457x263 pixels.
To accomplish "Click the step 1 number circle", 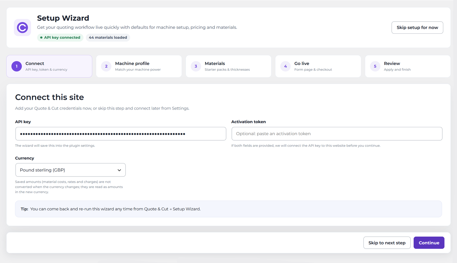I will 17,66.
